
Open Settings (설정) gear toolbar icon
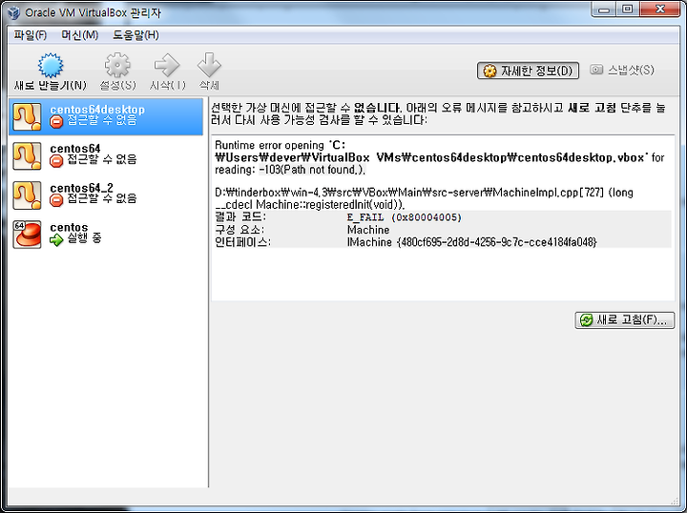[x=117, y=66]
